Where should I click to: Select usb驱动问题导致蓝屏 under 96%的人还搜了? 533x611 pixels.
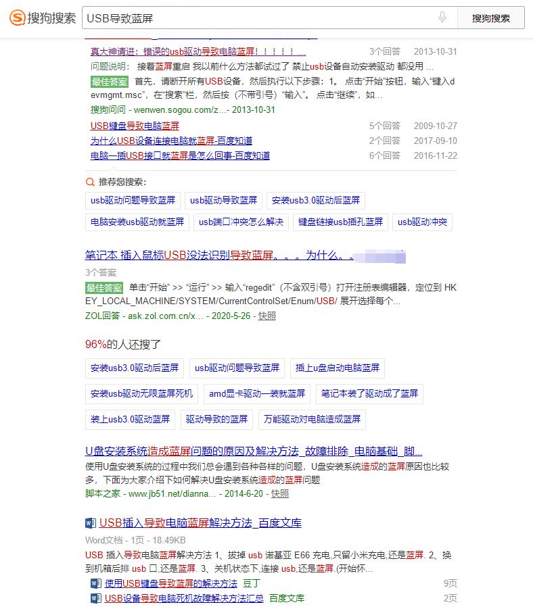pos(237,368)
